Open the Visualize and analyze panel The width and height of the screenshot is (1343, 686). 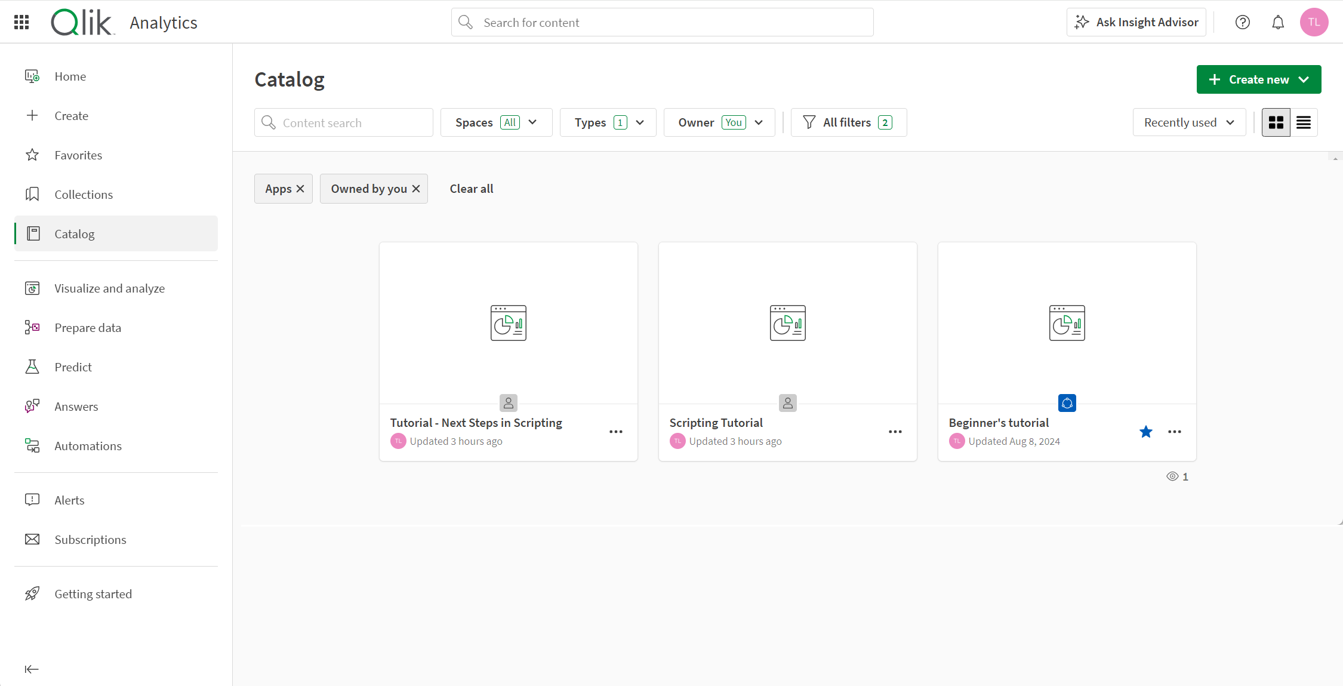[109, 288]
